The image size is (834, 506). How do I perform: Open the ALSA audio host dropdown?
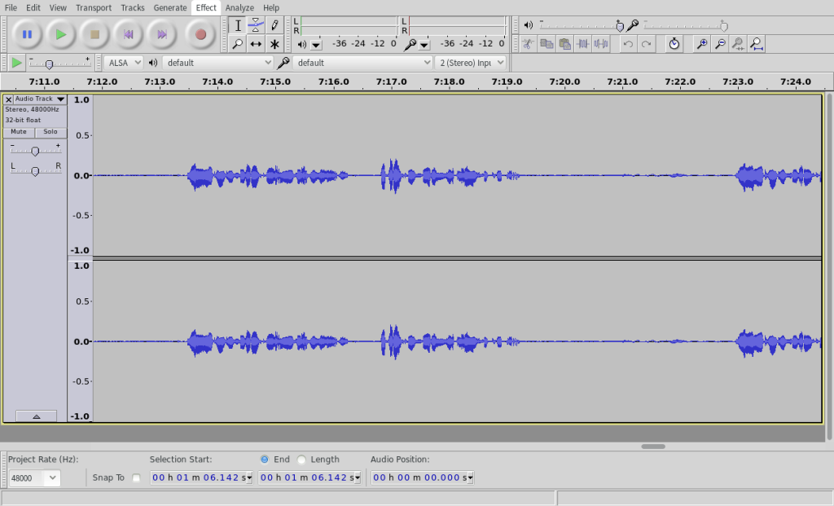[x=124, y=63]
